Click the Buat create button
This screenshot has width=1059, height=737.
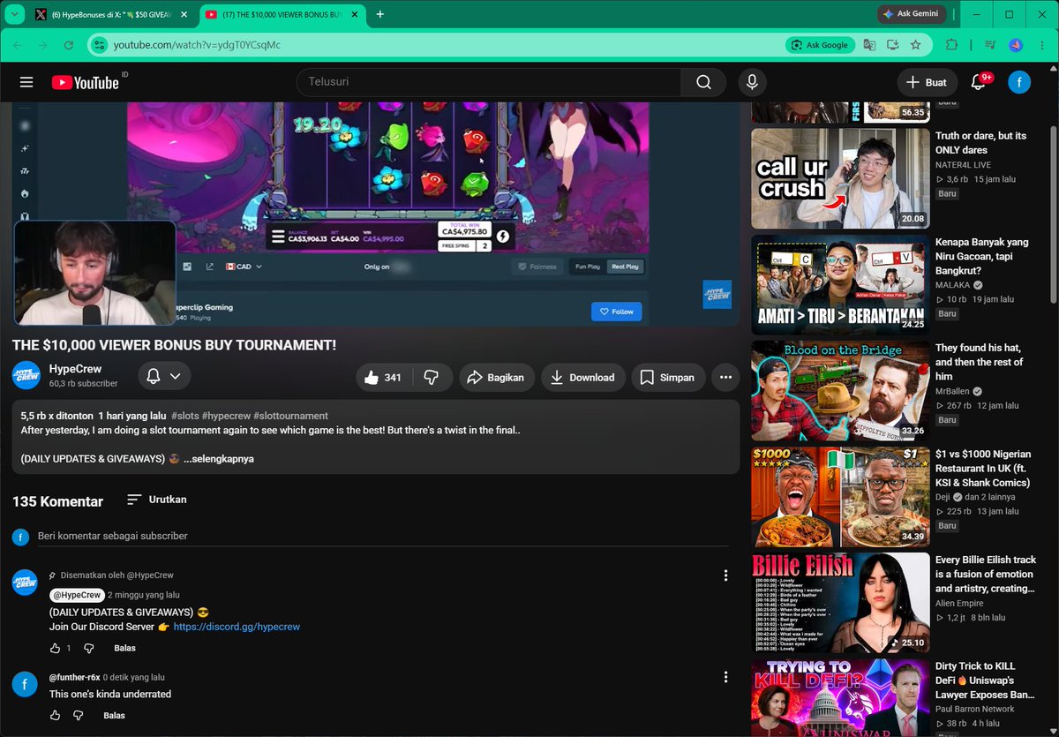927,82
